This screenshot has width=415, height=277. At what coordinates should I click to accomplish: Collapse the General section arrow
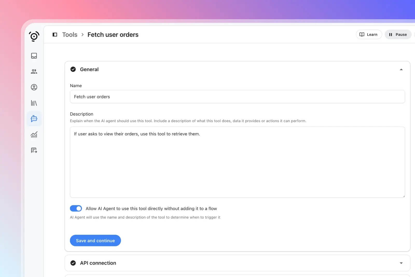point(401,70)
